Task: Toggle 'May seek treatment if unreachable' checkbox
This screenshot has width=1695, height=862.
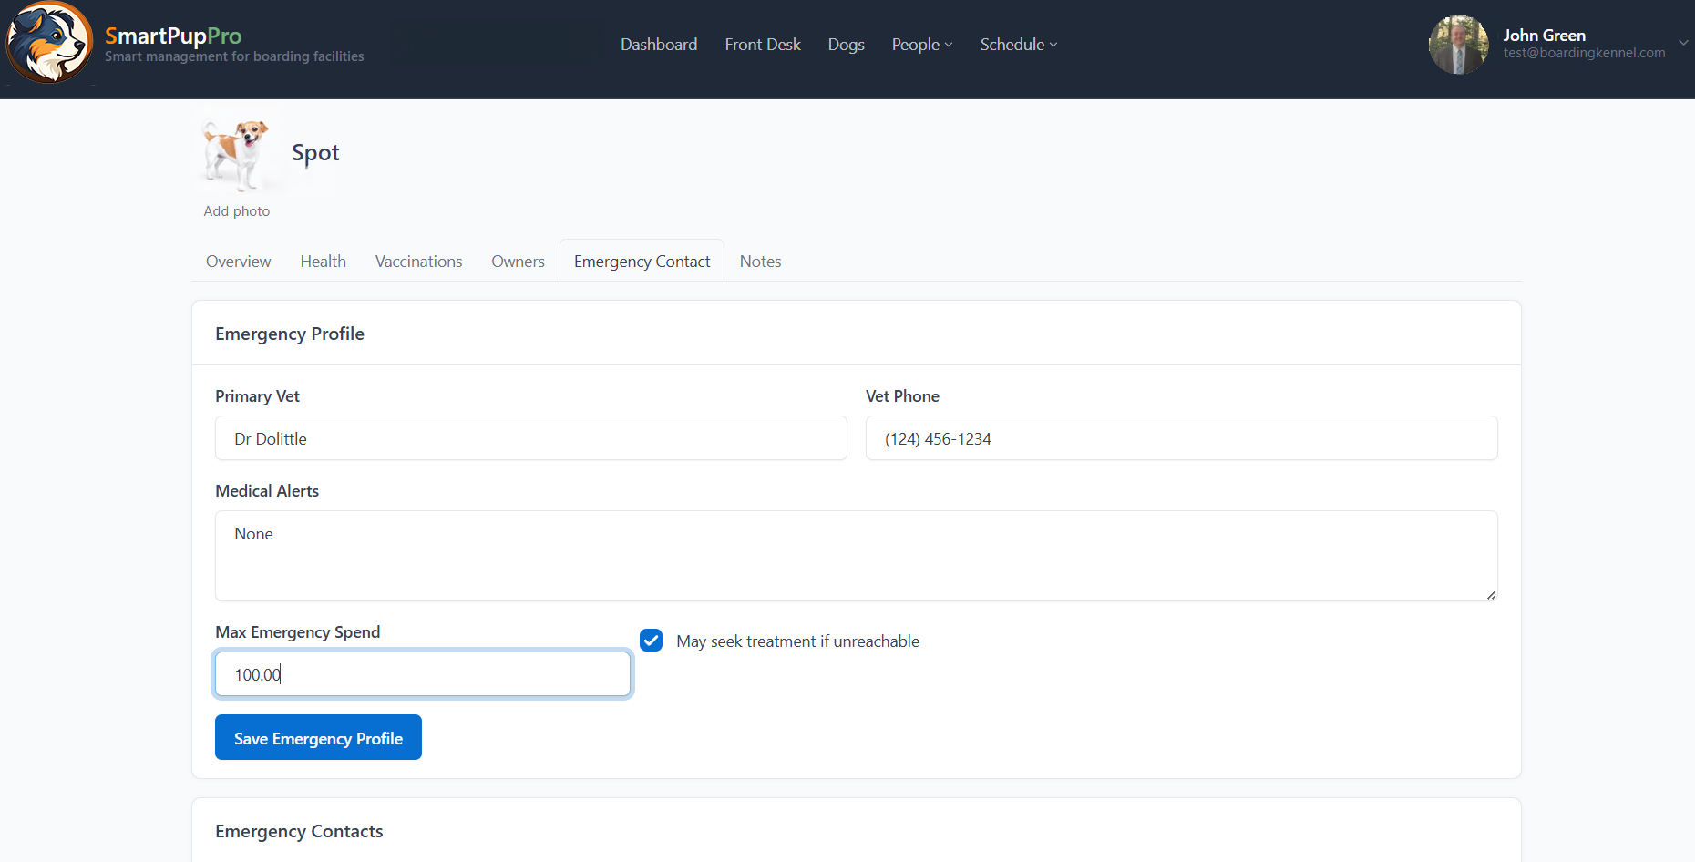Action: pos(652,641)
